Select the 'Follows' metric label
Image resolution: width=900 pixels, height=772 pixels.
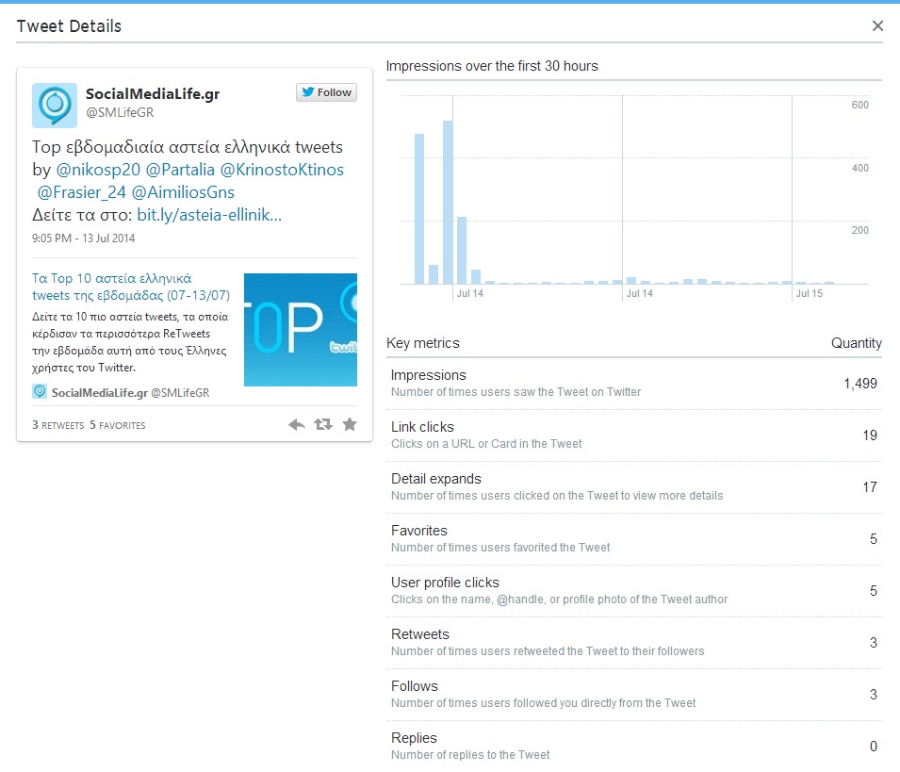415,686
